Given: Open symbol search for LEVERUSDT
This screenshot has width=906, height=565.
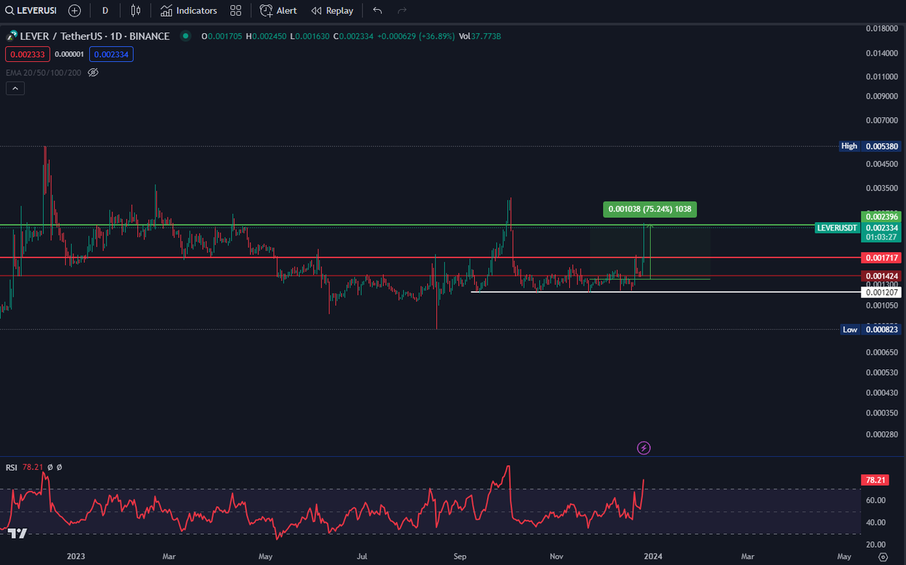Looking at the screenshot, I should coord(32,11).
